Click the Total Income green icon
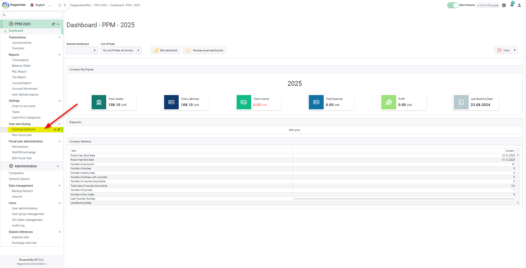 [244, 102]
